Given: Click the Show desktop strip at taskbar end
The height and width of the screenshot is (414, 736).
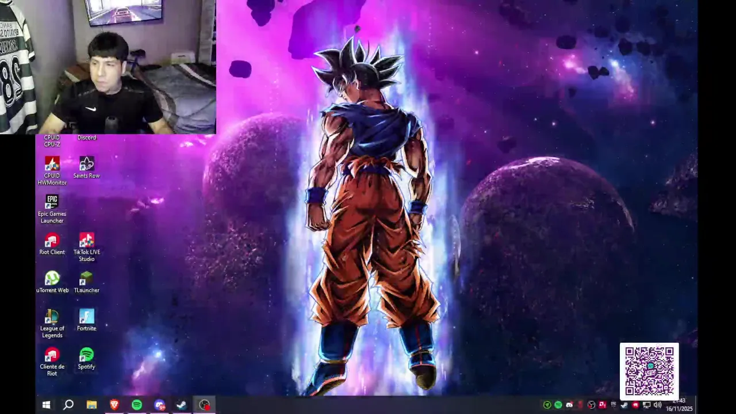Looking at the screenshot, I should (696, 405).
